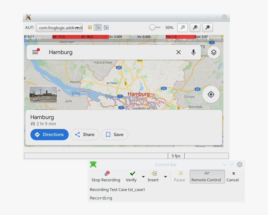Image resolution: width=268 pixels, height=215 pixels.
Task: Click the green Squish frog icon
Action: click(x=93, y=165)
